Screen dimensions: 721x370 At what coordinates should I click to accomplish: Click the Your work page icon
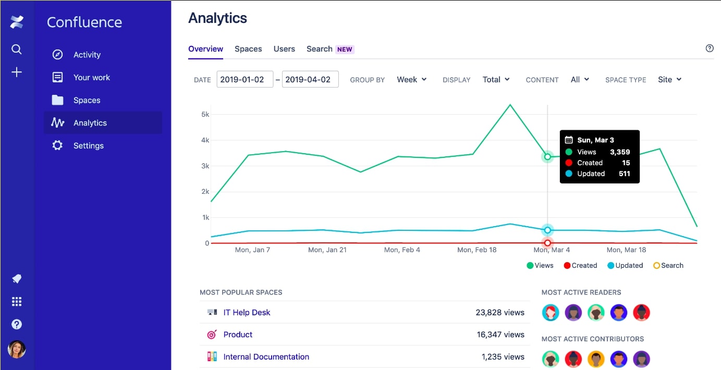point(58,77)
